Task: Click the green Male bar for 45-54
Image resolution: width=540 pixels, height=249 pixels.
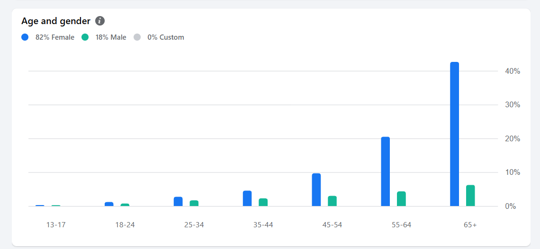Action: [332, 201]
